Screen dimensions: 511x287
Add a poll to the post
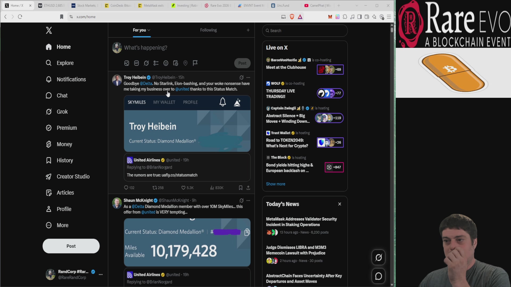156,63
